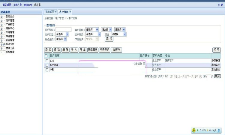This screenshot has height=135, width=225.
Task: Click the green network speed widget icon
Action: tap(194, 130)
